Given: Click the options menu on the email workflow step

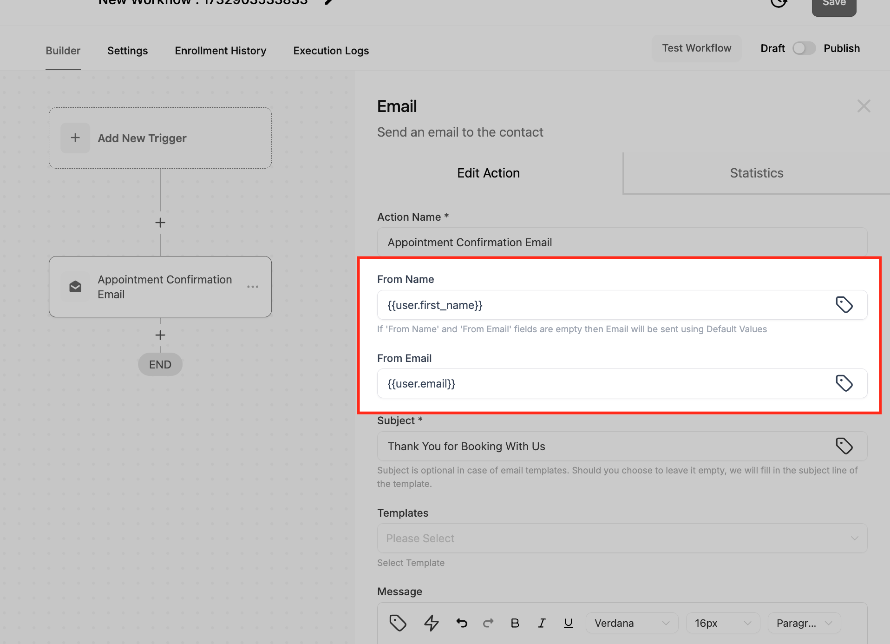Looking at the screenshot, I should [x=253, y=287].
